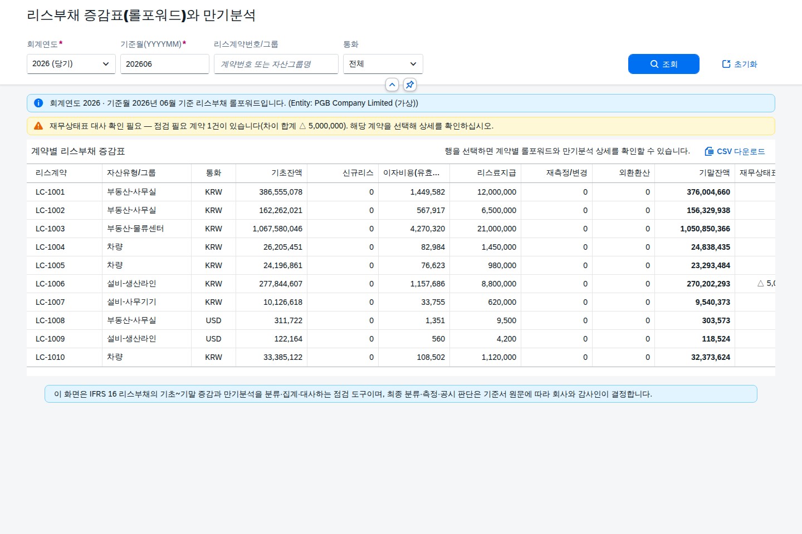Image resolution: width=802 pixels, height=534 pixels.
Task: Pin the filter header bar
Action: point(410,85)
